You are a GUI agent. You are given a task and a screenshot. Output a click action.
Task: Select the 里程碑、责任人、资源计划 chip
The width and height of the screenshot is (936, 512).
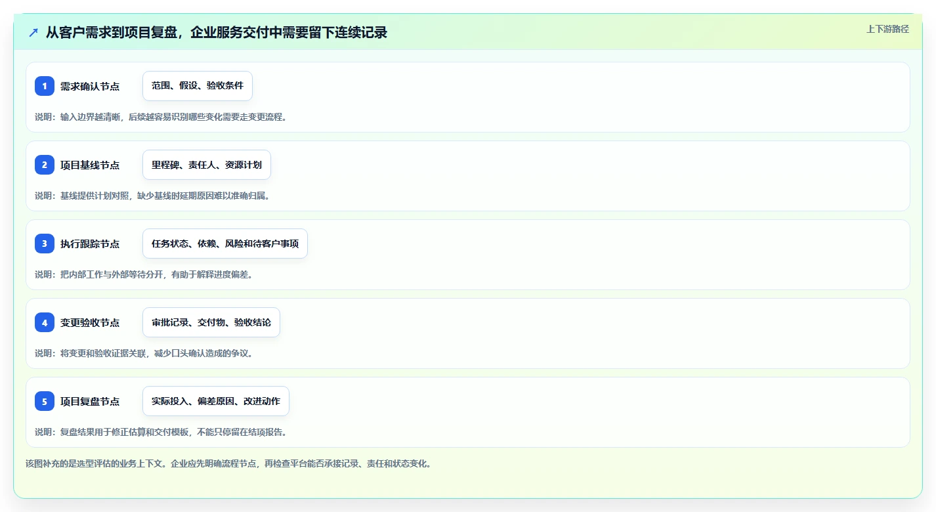[207, 165]
